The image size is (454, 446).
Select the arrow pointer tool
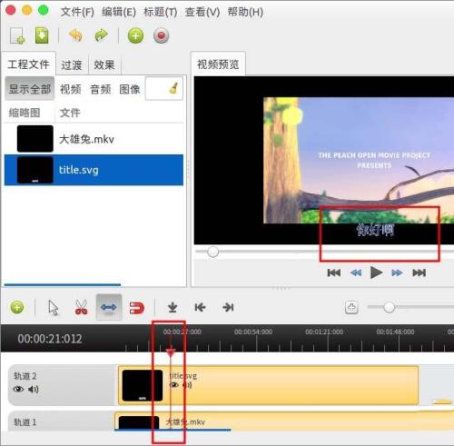54,308
